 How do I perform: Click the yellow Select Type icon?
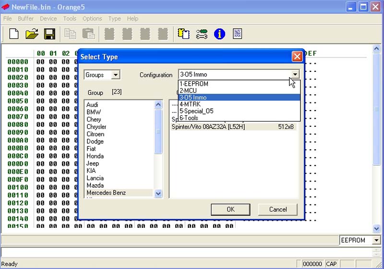pos(183,34)
